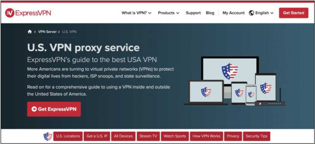Open the VPN Server breadcrumb
Image resolution: width=315 pixels, height=144 pixels.
point(47,32)
